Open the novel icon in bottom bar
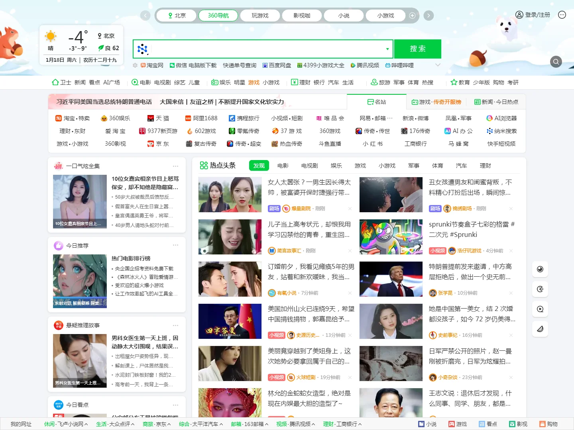This screenshot has width=574, height=430. 421,424
